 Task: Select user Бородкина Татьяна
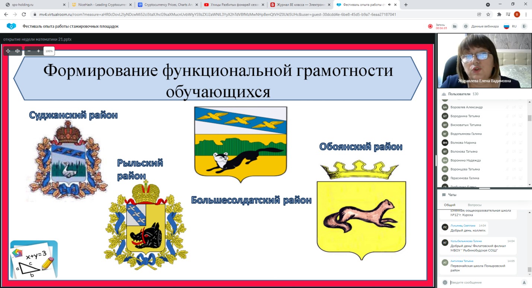pos(465,116)
